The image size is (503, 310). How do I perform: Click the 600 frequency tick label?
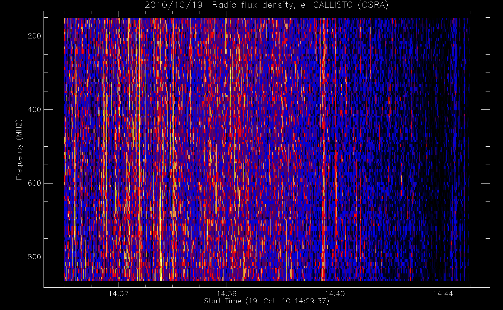34,183
